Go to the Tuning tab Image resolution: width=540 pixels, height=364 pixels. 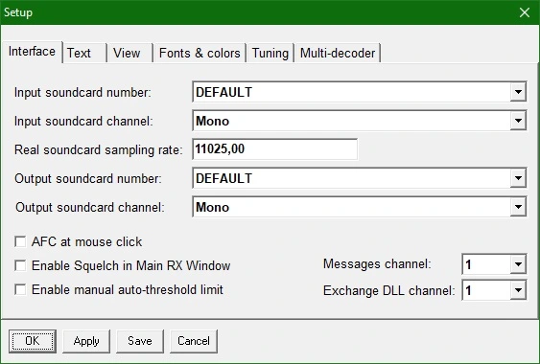[x=270, y=53]
